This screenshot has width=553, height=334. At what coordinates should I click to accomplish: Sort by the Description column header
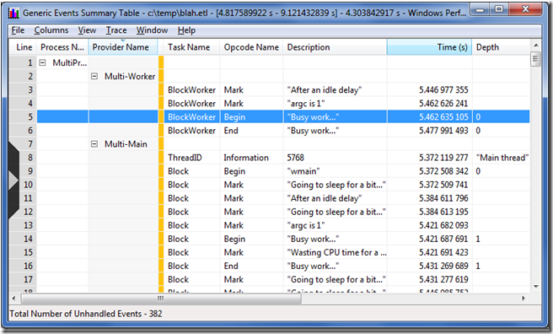click(x=335, y=47)
